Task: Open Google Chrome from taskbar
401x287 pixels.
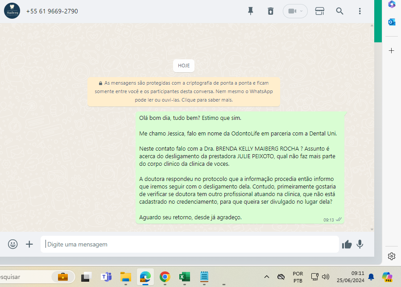Action: coord(165,277)
